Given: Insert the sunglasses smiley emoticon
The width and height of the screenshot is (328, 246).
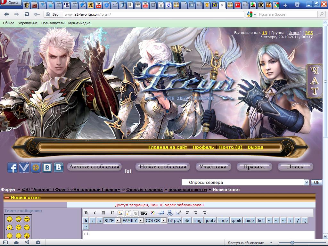Looking at the screenshot, I should 27,219.
